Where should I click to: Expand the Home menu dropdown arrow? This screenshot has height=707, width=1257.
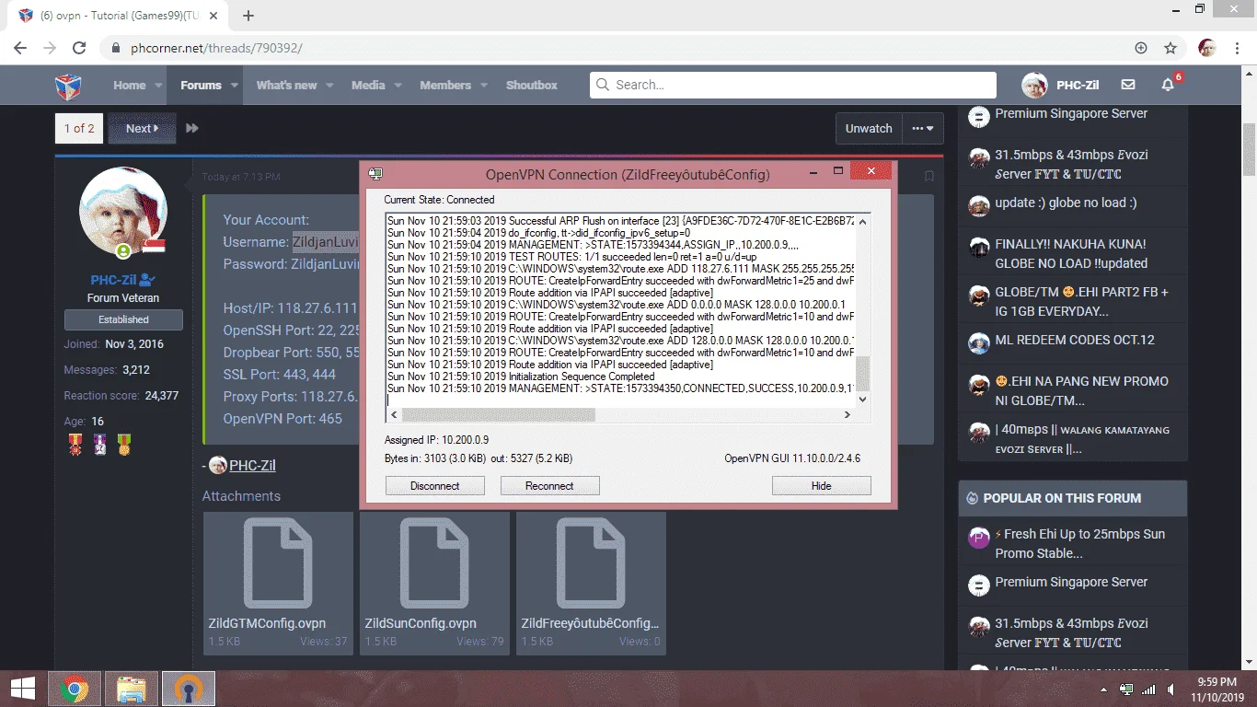click(x=159, y=86)
